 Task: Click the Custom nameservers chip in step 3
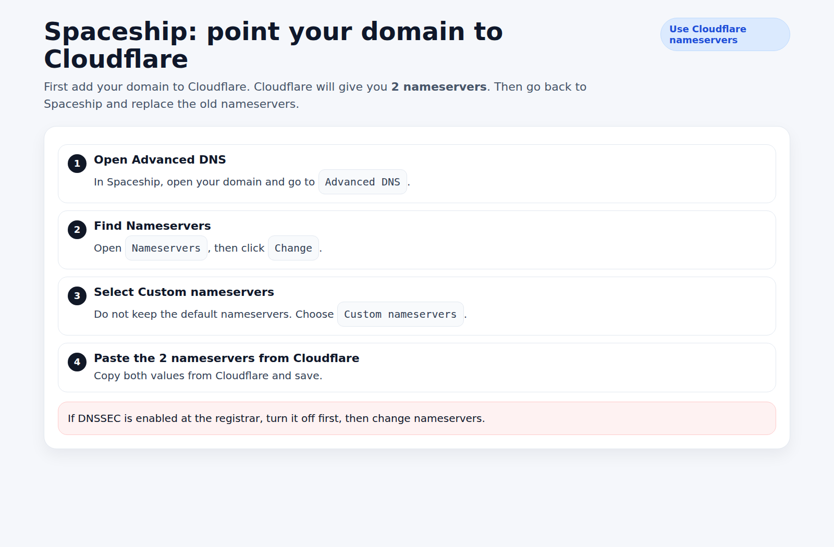[x=400, y=314]
